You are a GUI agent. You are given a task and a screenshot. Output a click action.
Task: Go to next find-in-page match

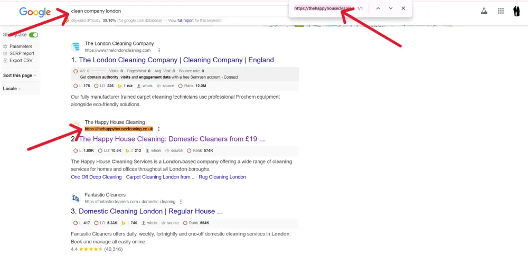click(391, 8)
